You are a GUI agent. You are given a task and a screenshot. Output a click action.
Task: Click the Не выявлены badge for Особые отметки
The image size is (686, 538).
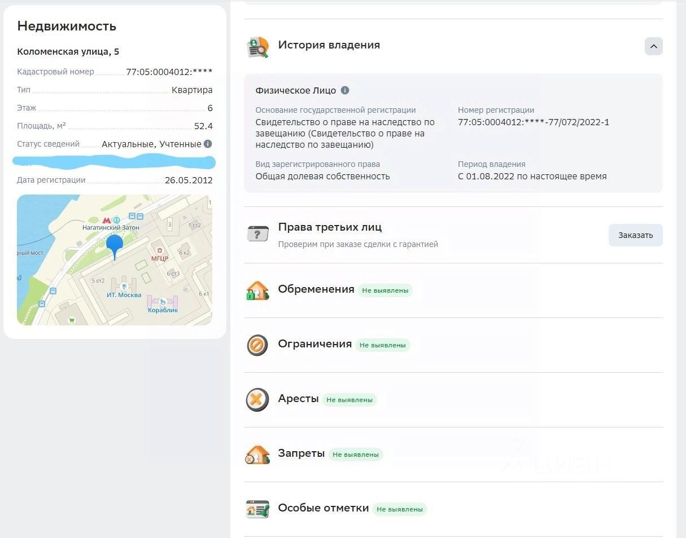tap(400, 509)
